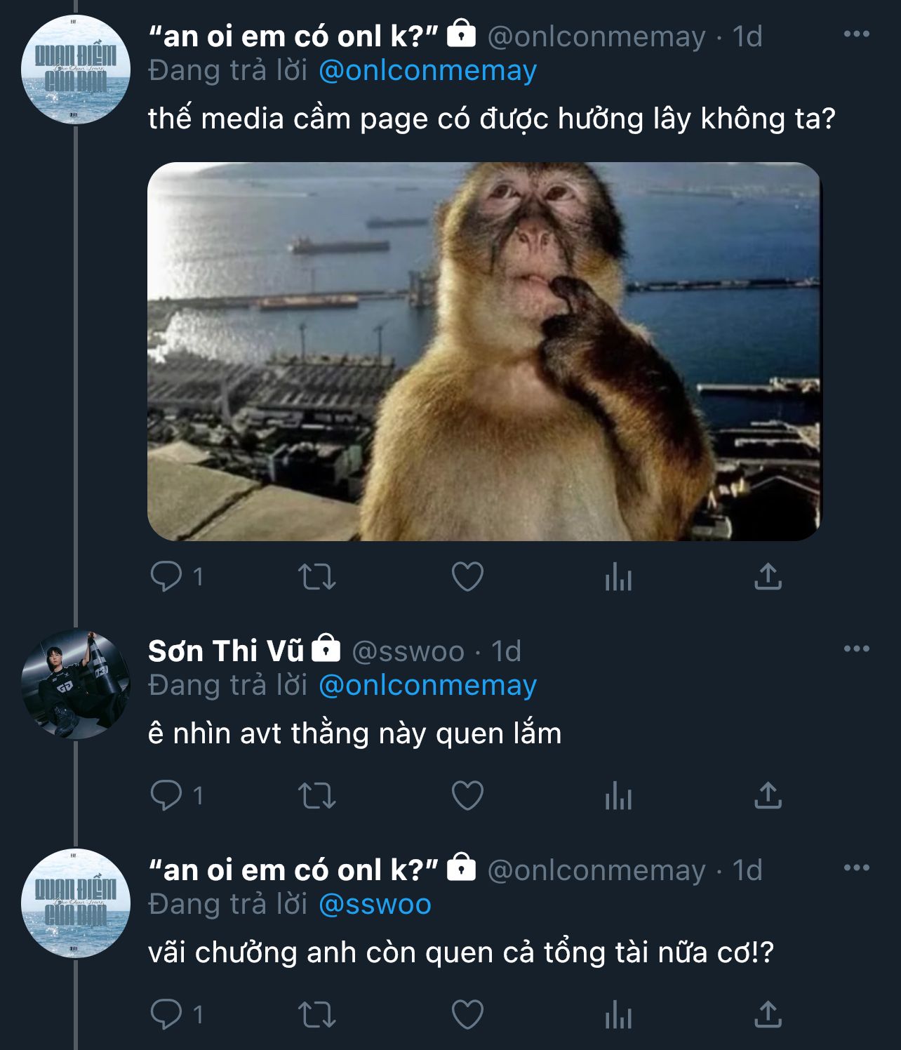This screenshot has height=1050, width=901.
Task: Open the thinking monkey image
Action: coord(483,352)
